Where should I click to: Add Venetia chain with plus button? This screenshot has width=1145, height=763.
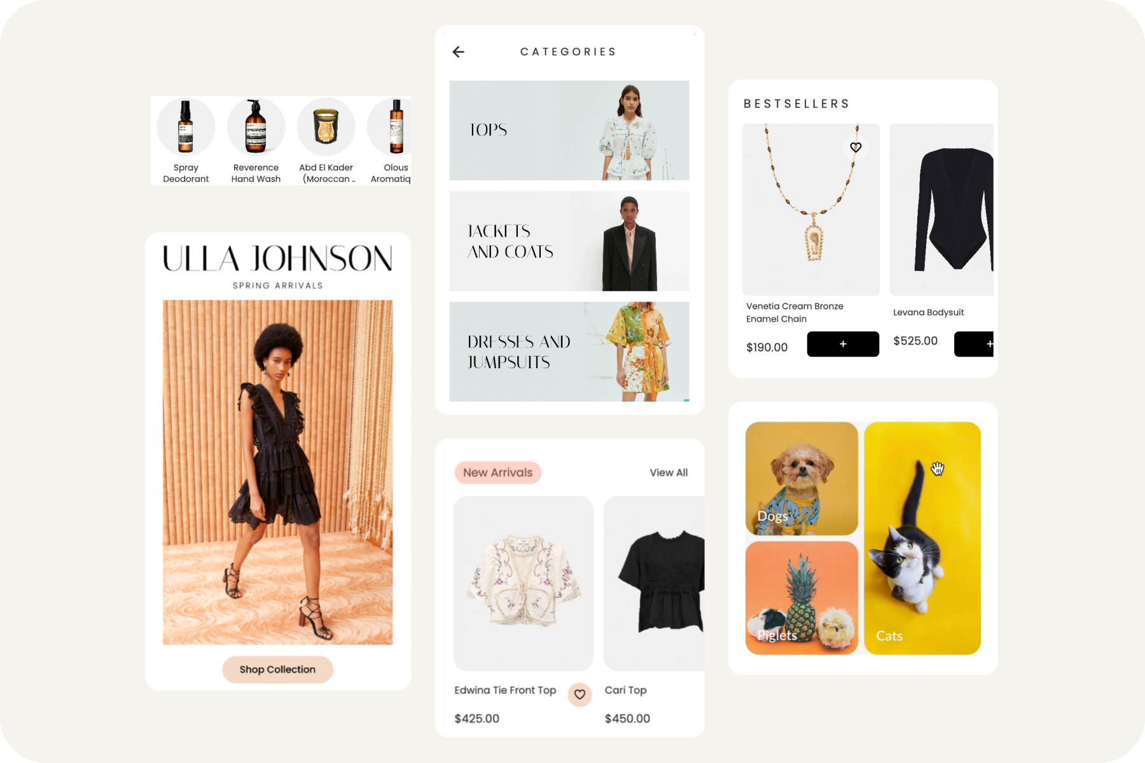[x=843, y=344]
